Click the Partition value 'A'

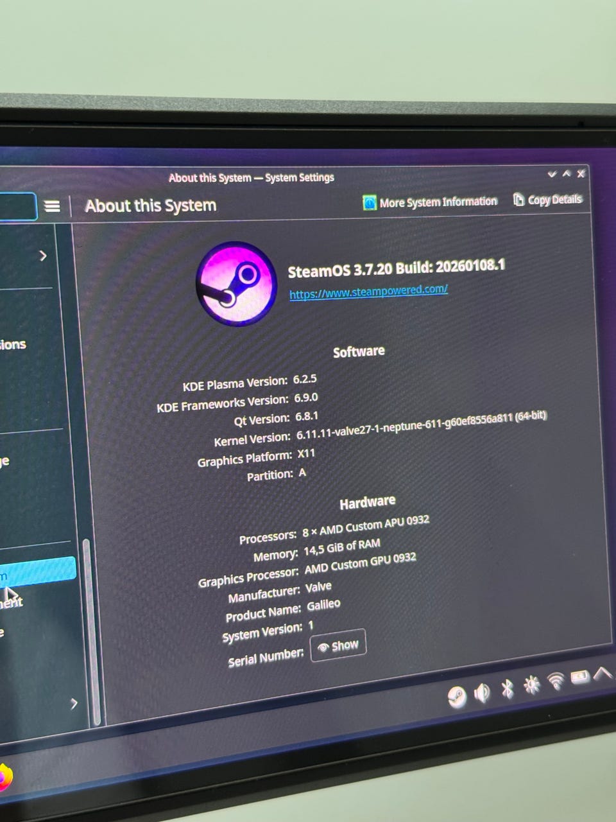302,473
